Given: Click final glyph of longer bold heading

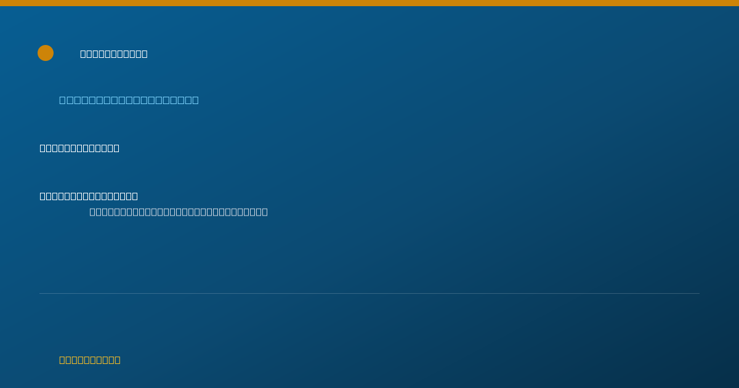Looking at the screenshot, I should click(x=135, y=196).
